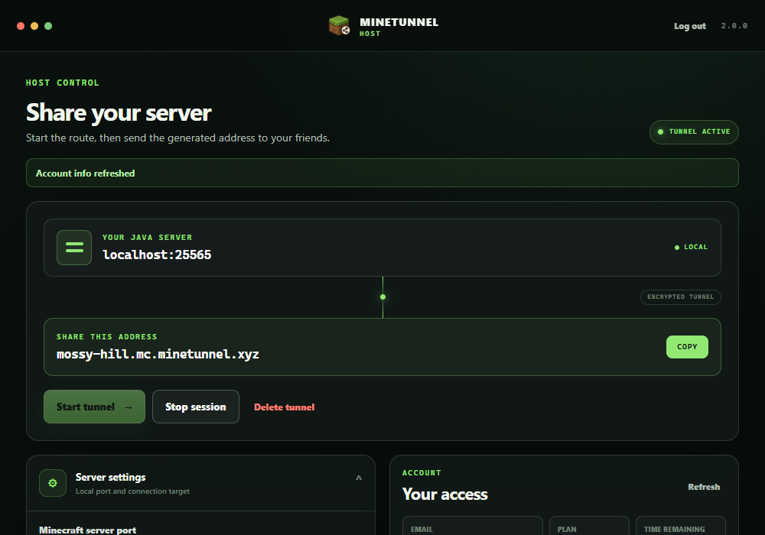Click the Java server icon beside localhost:25565
This screenshot has height=535, width=765.
pos(74,248)
